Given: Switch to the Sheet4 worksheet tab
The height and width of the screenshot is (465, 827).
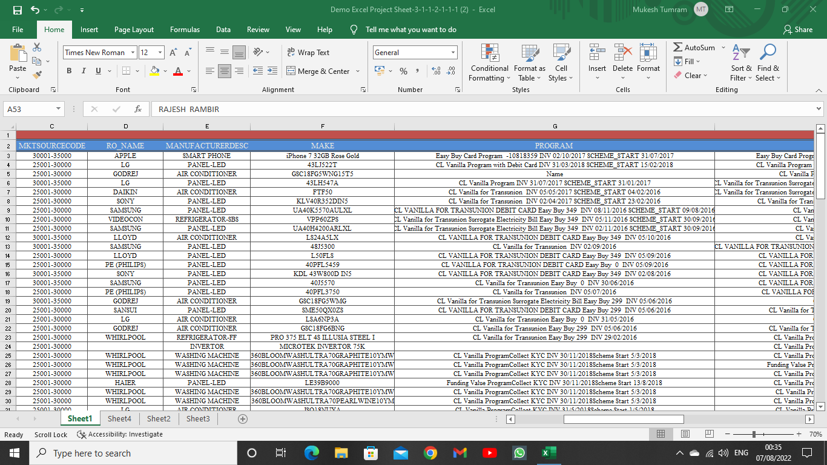Looking at the screenshot, I should tap(119, 418).
